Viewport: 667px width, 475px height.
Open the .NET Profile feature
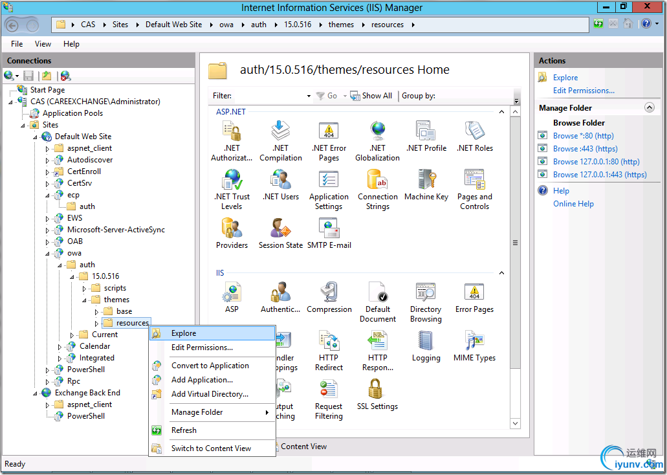(x=426, y=136)
